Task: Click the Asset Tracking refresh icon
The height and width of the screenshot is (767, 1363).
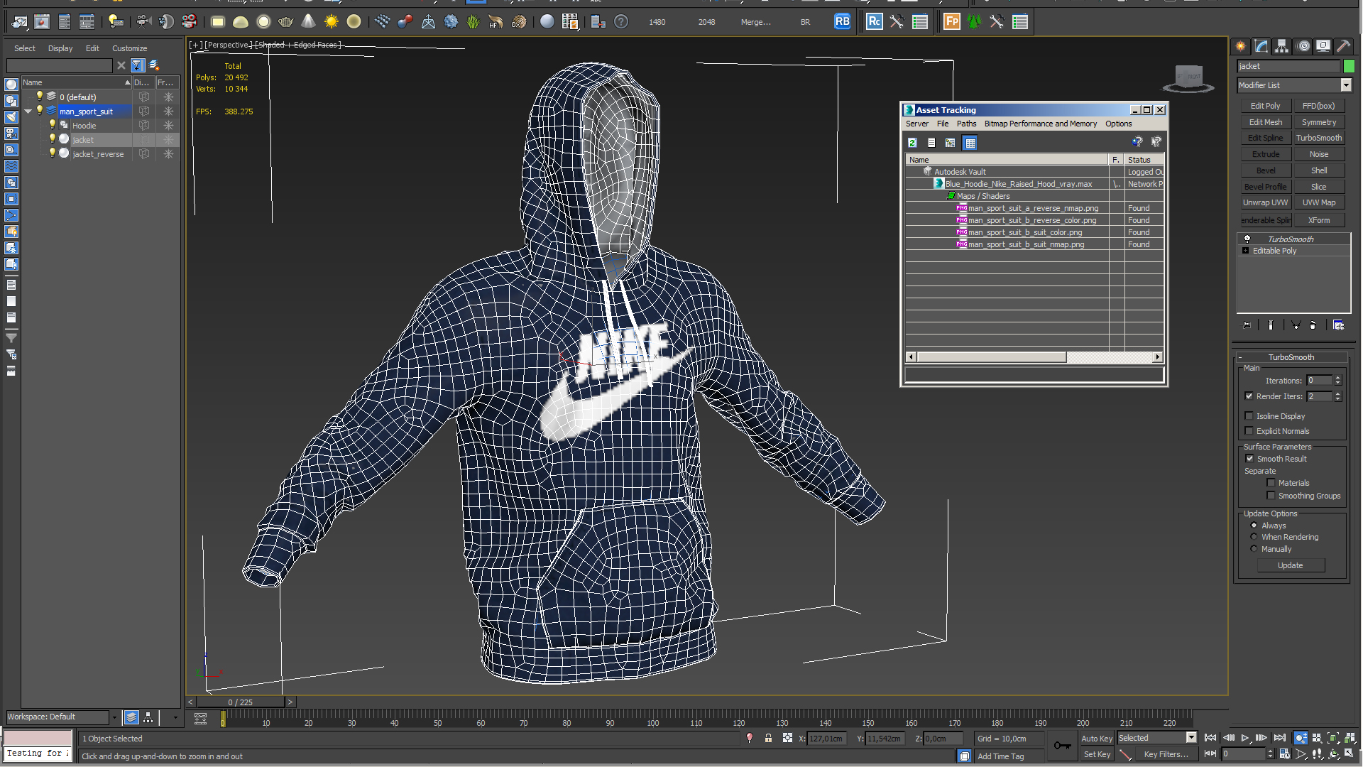Action: 912,143
